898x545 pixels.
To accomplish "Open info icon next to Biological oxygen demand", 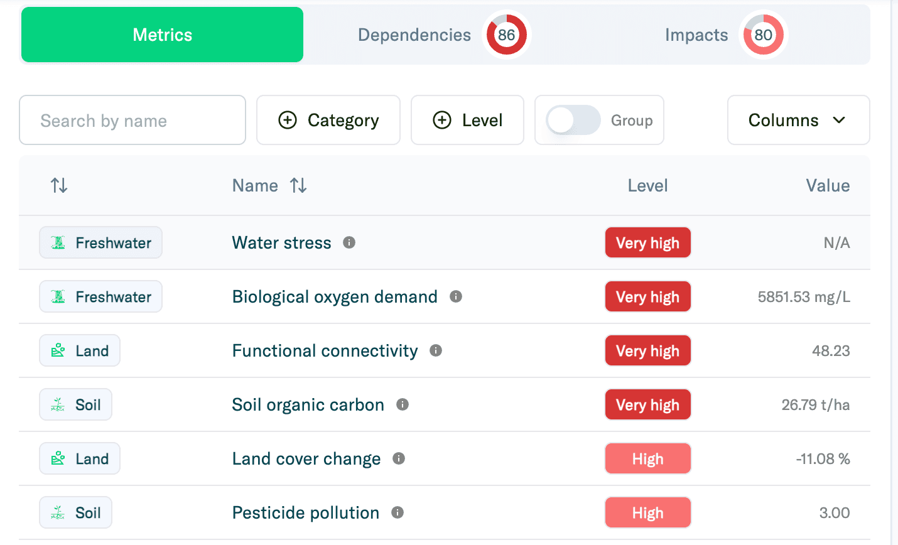I will pyautogui.click(x=456, y=296).
